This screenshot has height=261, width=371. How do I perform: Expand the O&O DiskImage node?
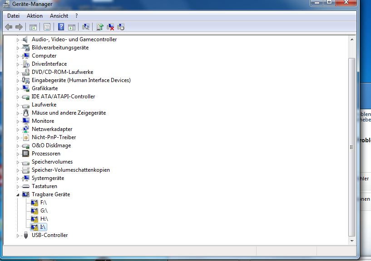18,146
